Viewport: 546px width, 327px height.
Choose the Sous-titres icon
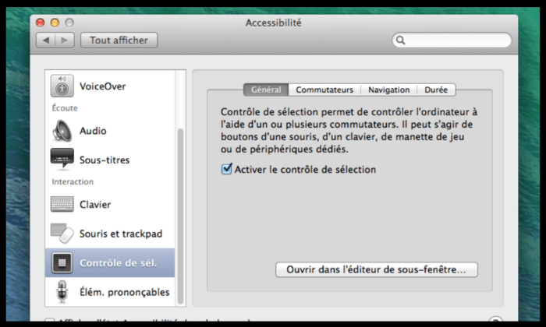click(x=62, y=160)
